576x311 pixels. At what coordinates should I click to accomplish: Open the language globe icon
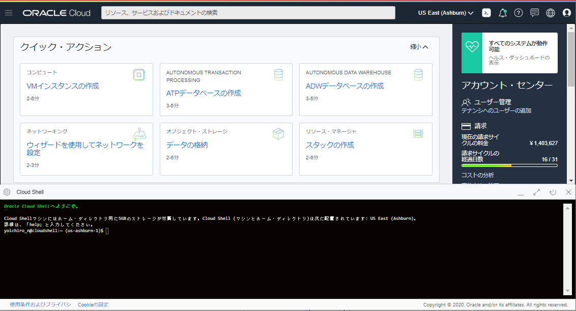coord(551,13)
